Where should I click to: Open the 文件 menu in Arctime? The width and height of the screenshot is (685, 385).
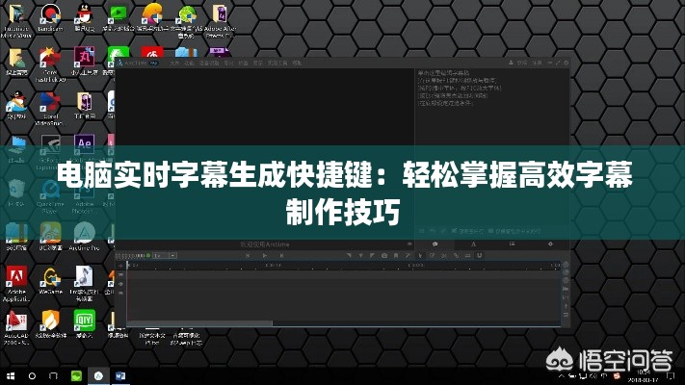[174, 62]
